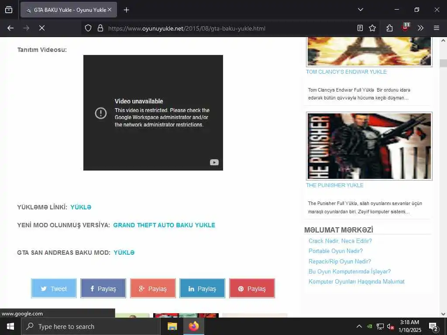This screenshot has height=335, width=447.
Task: Click Type here to search box
Action: (90, 326)
